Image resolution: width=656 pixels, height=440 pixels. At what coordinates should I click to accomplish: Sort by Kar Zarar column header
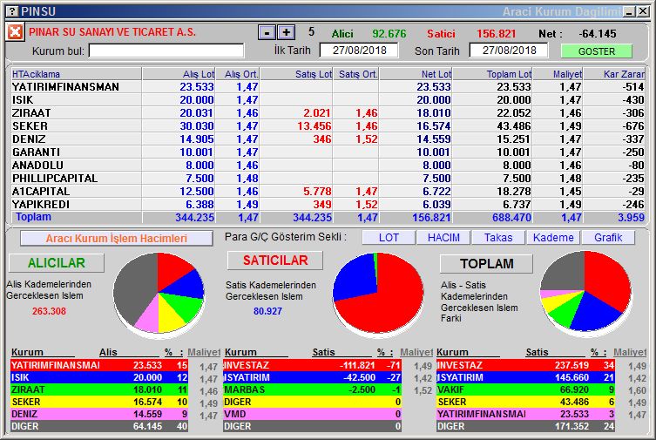614,74
